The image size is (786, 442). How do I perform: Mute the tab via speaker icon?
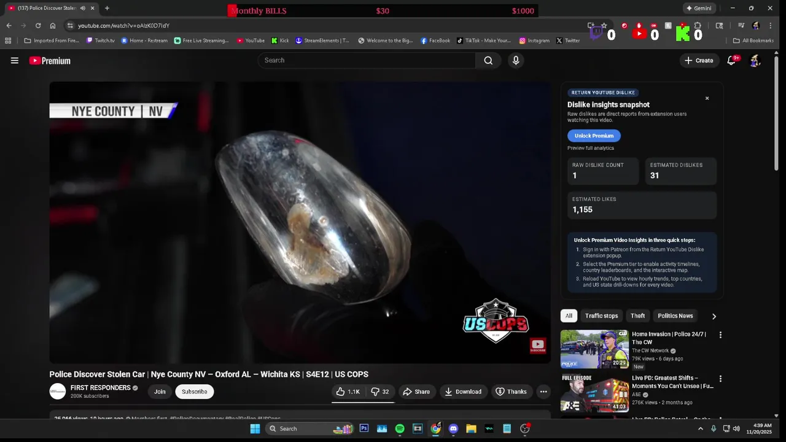[82, 8]
